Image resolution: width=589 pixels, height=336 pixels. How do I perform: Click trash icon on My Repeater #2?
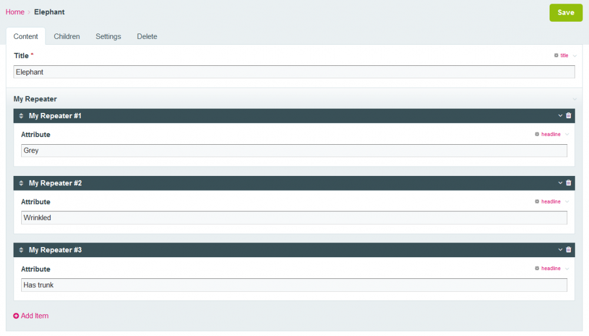(x=568, y=183)
